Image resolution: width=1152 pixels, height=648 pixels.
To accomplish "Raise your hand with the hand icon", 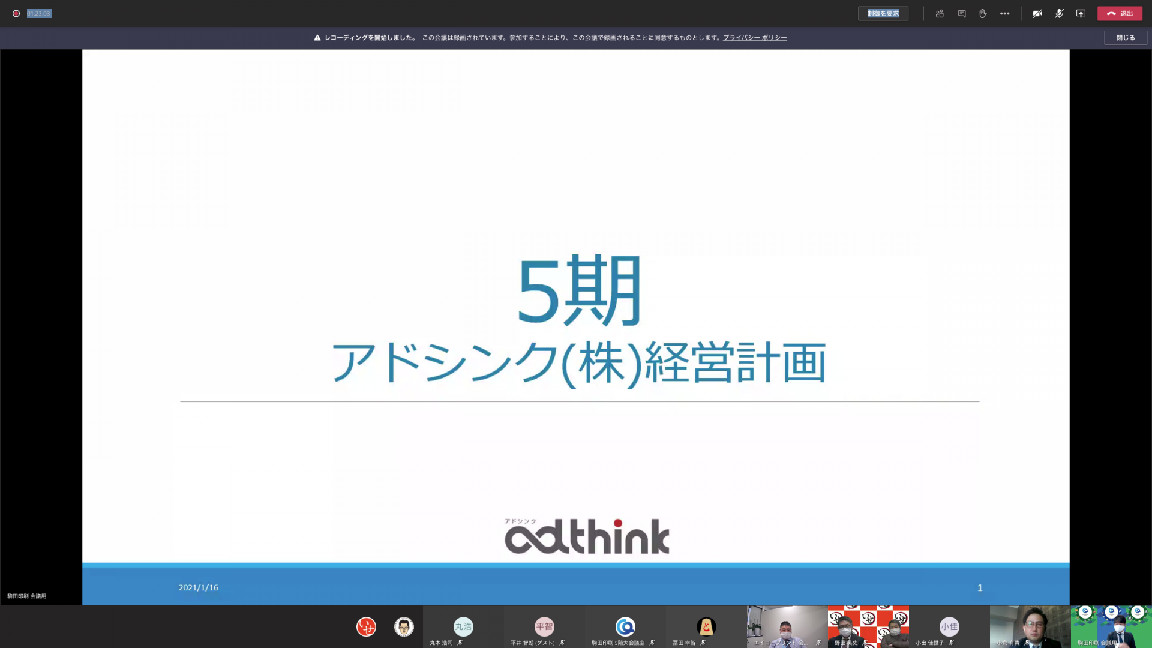I will point(983,13).
